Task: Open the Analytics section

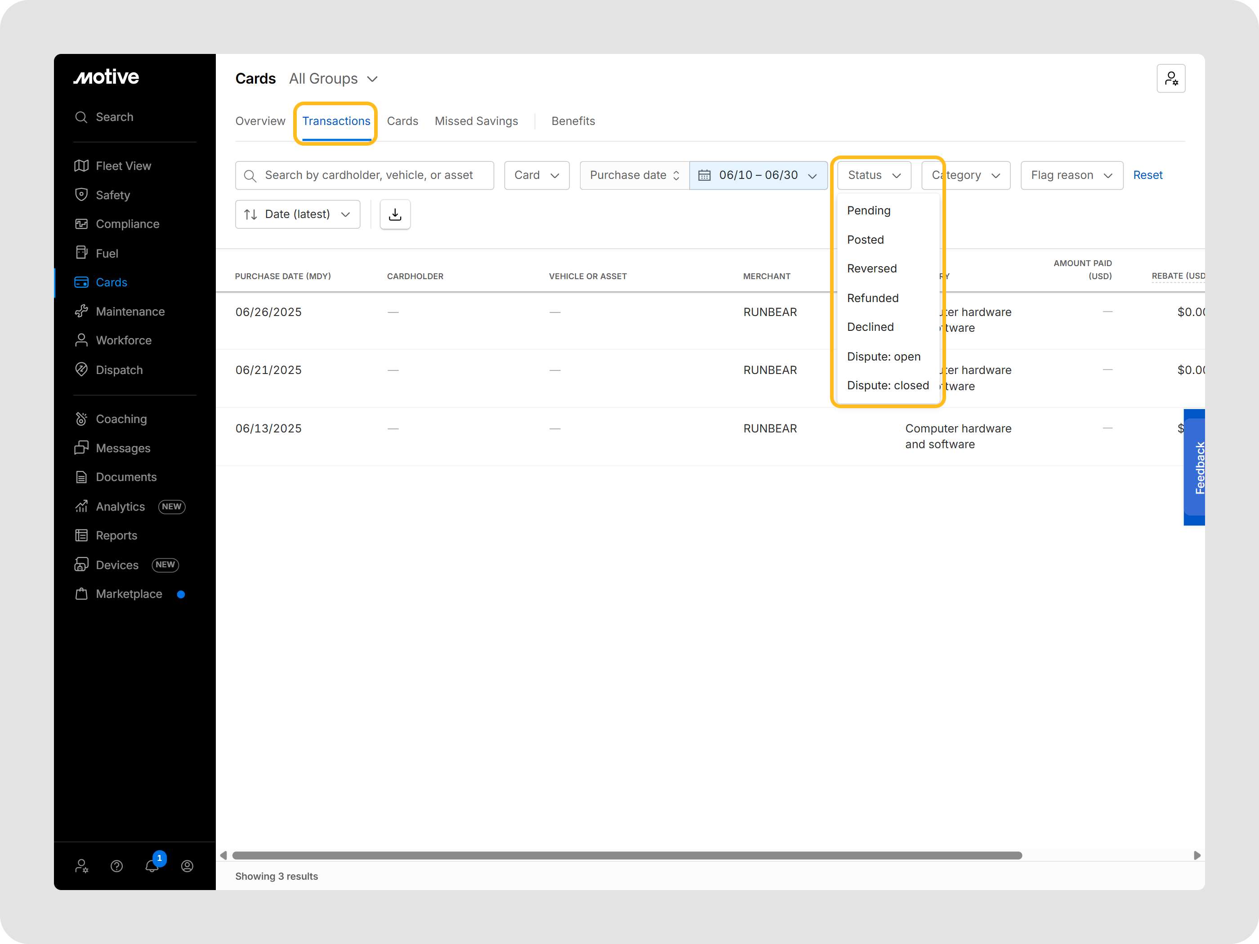Action: point(120,507)
